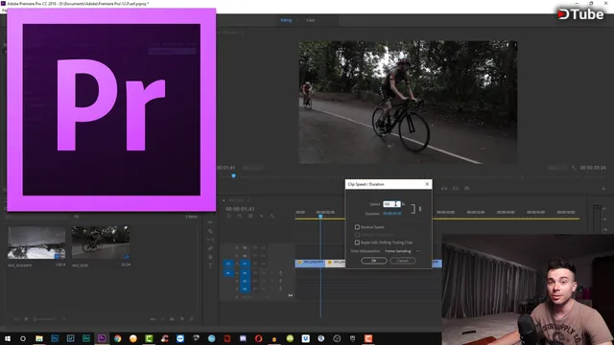Select the first clip on V1 track

click(x=310, y=263)
